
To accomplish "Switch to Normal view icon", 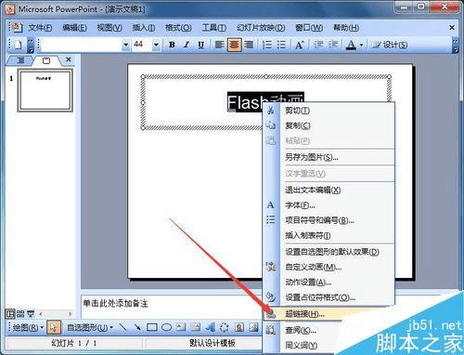I will pyautogui.click(x=10, y=314).
